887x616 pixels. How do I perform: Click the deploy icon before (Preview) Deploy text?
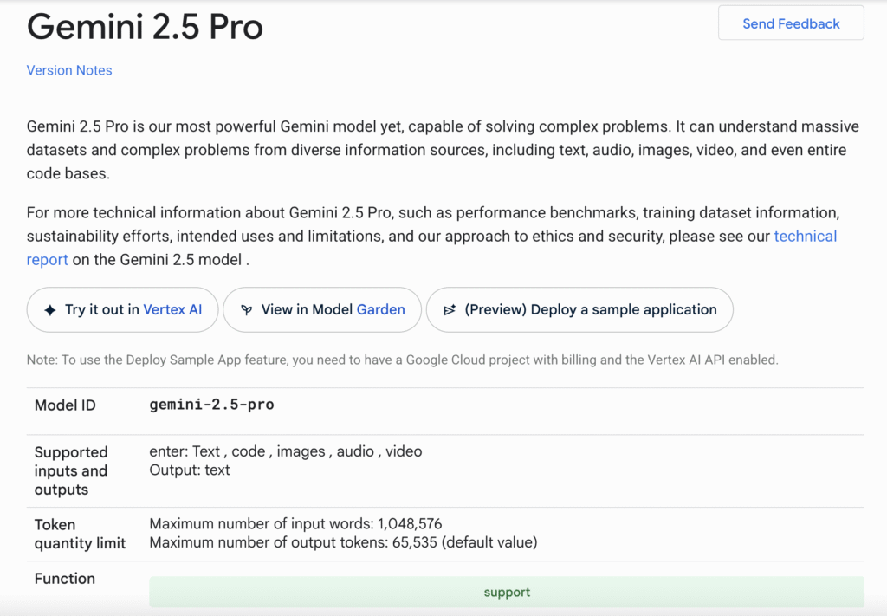click(x=450, y=310)
